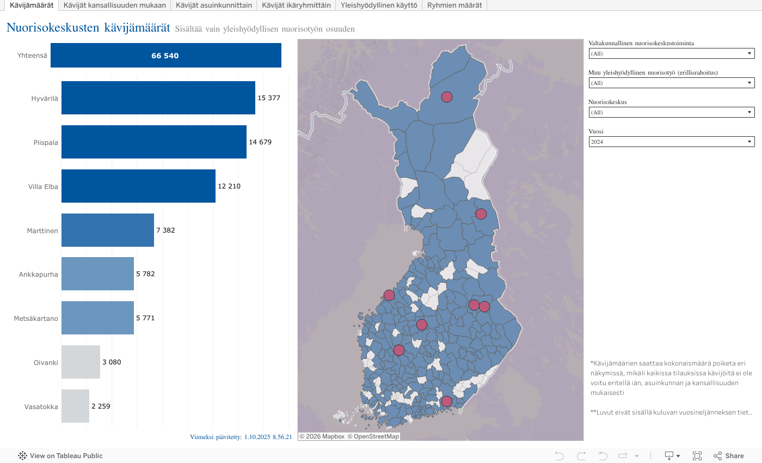
Task: Select the Hyvärilä bar
Action: click(x=158, y=98)
